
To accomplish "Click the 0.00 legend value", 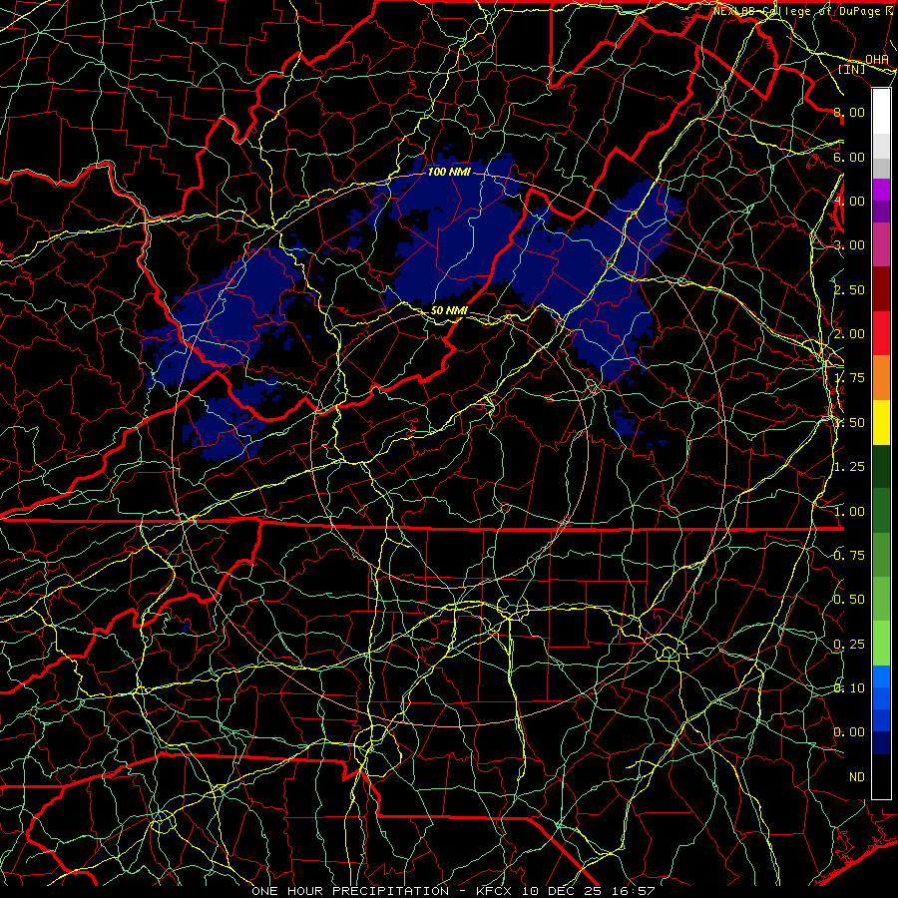I will tap(849, 732).
